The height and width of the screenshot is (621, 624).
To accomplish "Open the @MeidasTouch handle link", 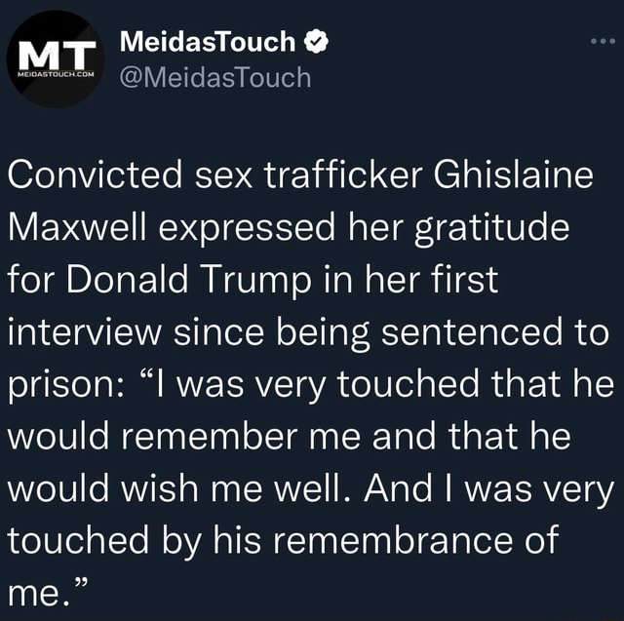I will click(x=214, y=77).
